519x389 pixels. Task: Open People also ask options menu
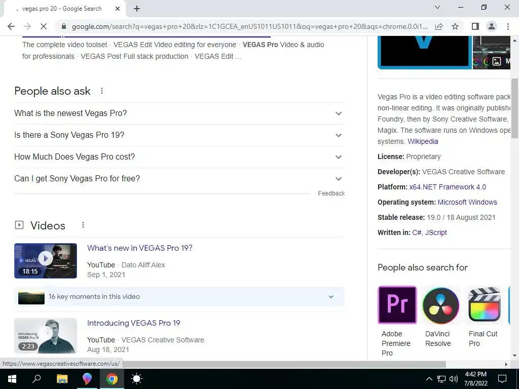coord(102,91)
